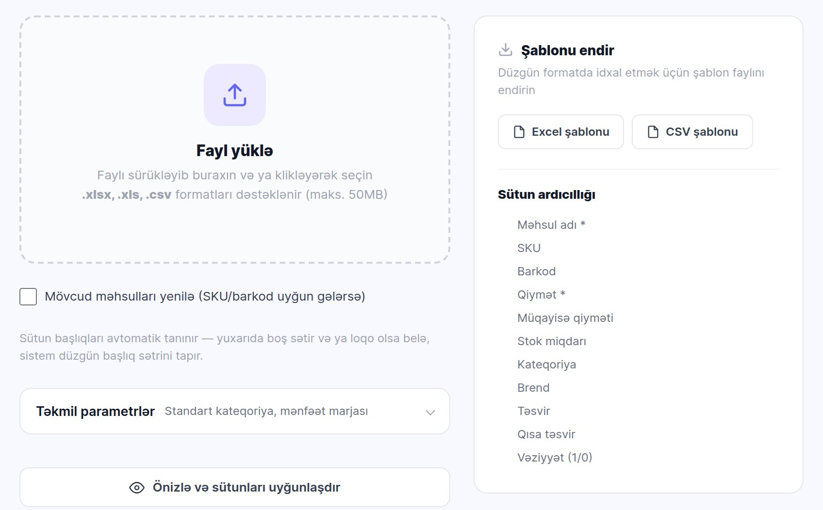Select the 'Müqayisə qiyməti' column entry
823x510 pixels.
tap(565, 318)
